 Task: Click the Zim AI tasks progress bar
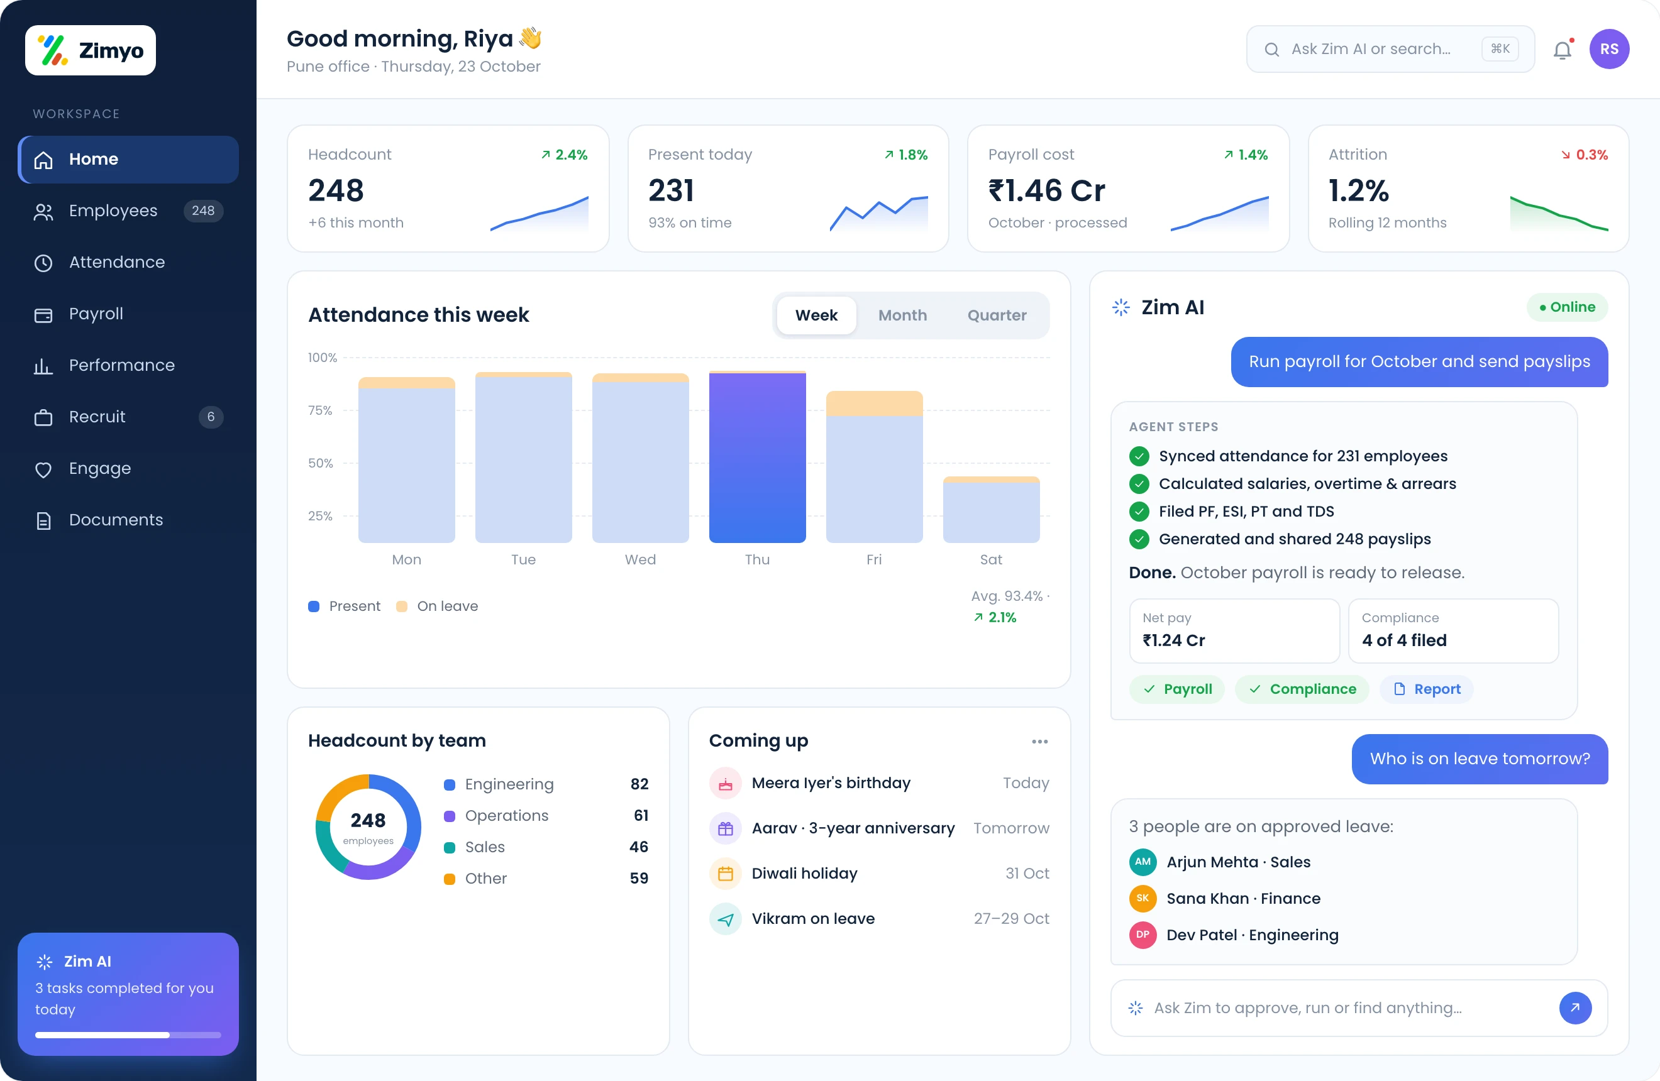(x=128, y=1036)
